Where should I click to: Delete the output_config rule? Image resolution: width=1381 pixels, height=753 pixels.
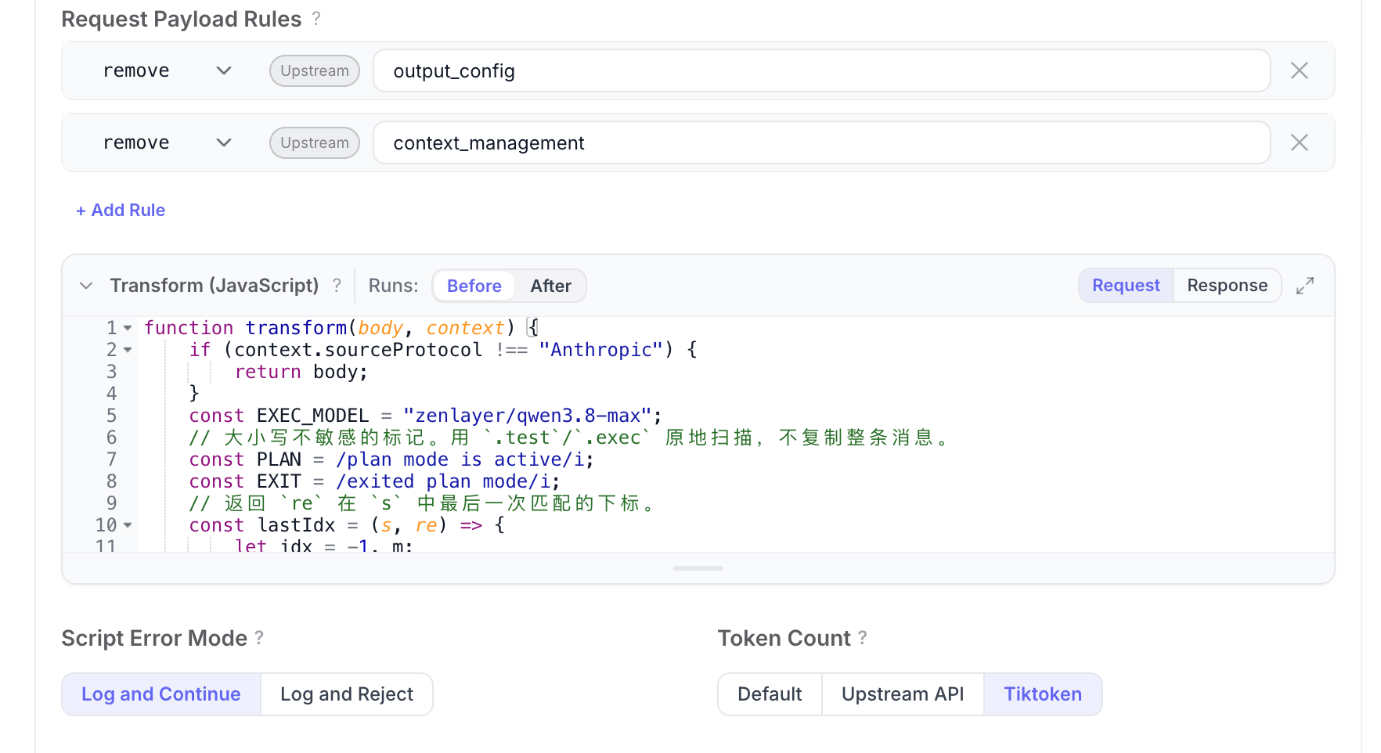(x=1300, y=70)
